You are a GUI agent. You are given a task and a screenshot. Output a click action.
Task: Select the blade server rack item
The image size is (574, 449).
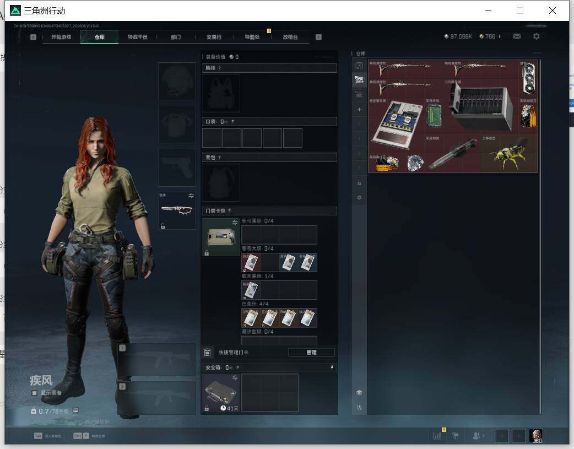pos(481,106)
